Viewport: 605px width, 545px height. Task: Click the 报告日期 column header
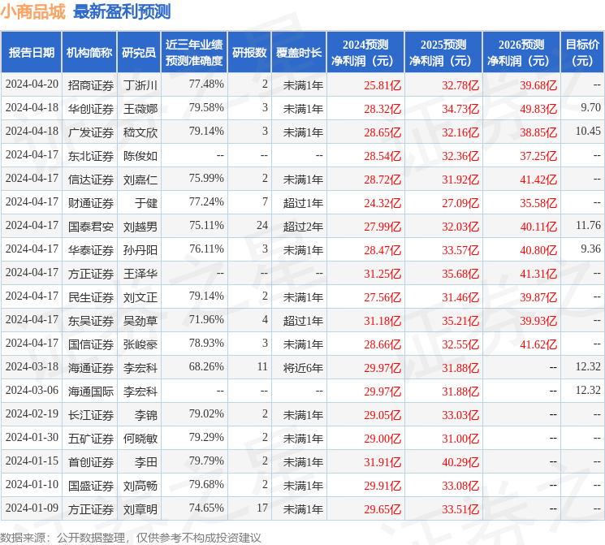coord(31,53)
